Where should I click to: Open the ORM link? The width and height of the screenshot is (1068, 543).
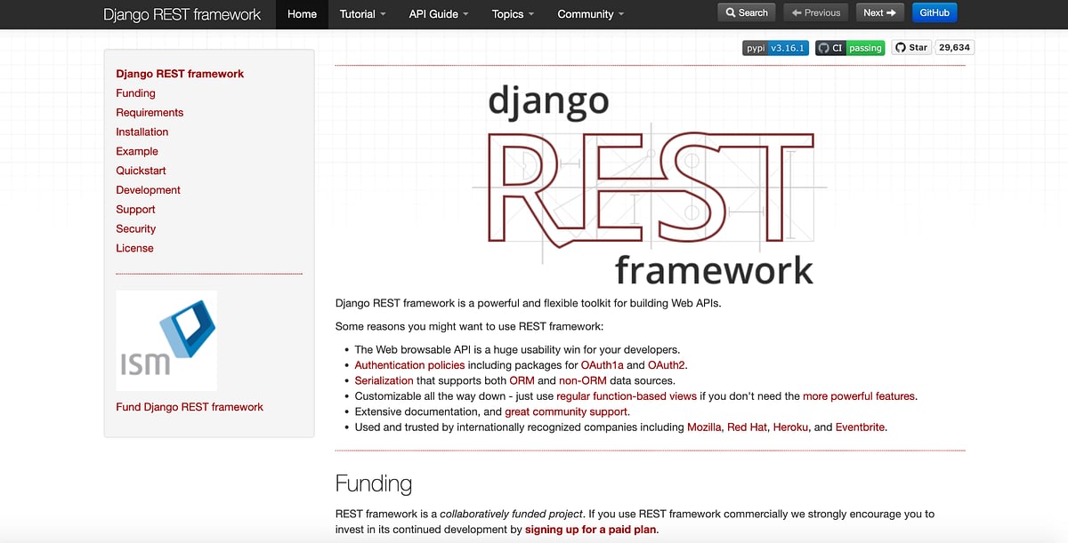click(x=522, y=380)
